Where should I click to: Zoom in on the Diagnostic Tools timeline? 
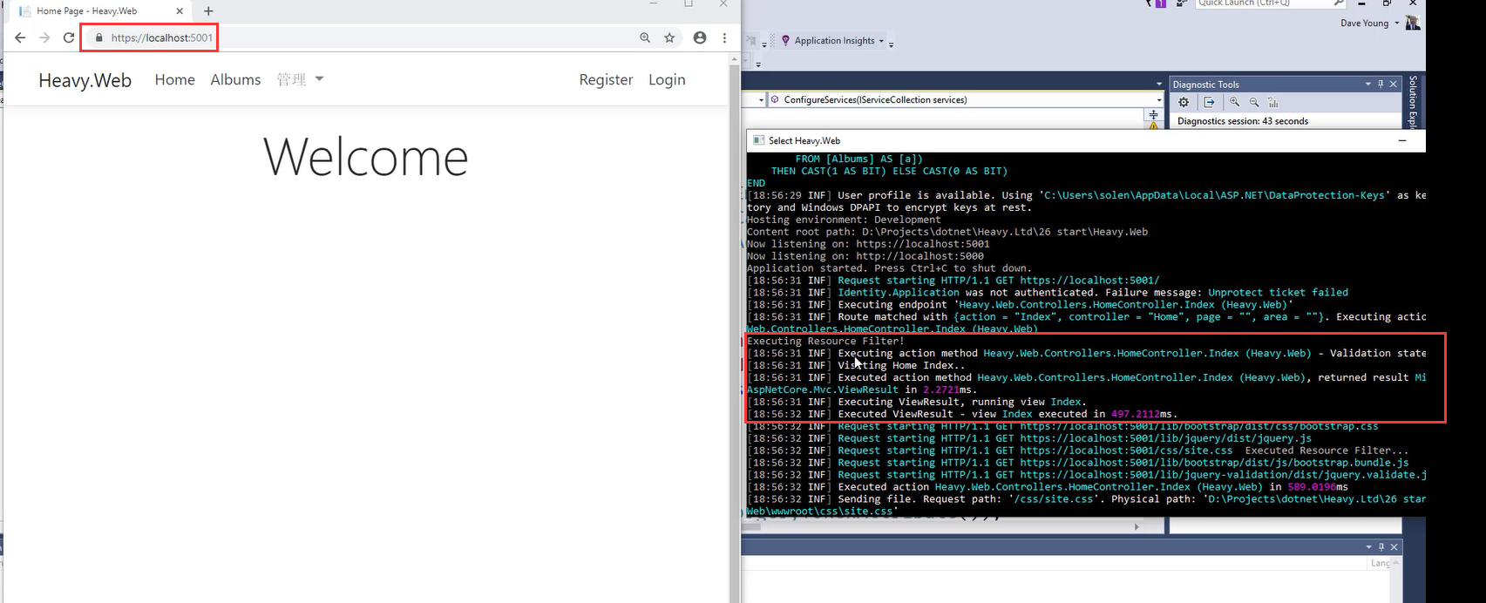click(x=1234, y=103)
